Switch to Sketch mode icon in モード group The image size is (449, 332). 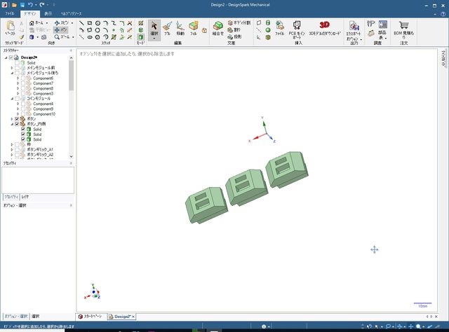[x=141, y=23]
